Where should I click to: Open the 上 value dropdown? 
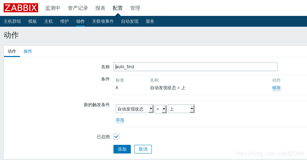pyautogui.click(x=181, y=109)
